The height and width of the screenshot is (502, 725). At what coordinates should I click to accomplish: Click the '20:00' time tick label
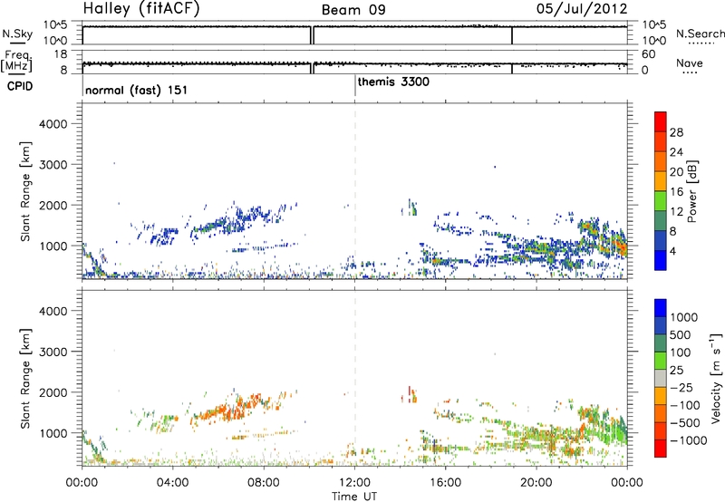(x=536, y=483)
